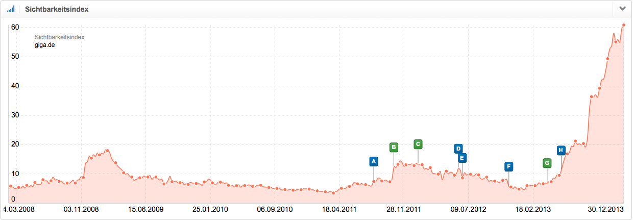This screenshot has height=220, width=633.
Task: Click the bold Sichtbarkeitsindex panel title
Action: (57, 9)
